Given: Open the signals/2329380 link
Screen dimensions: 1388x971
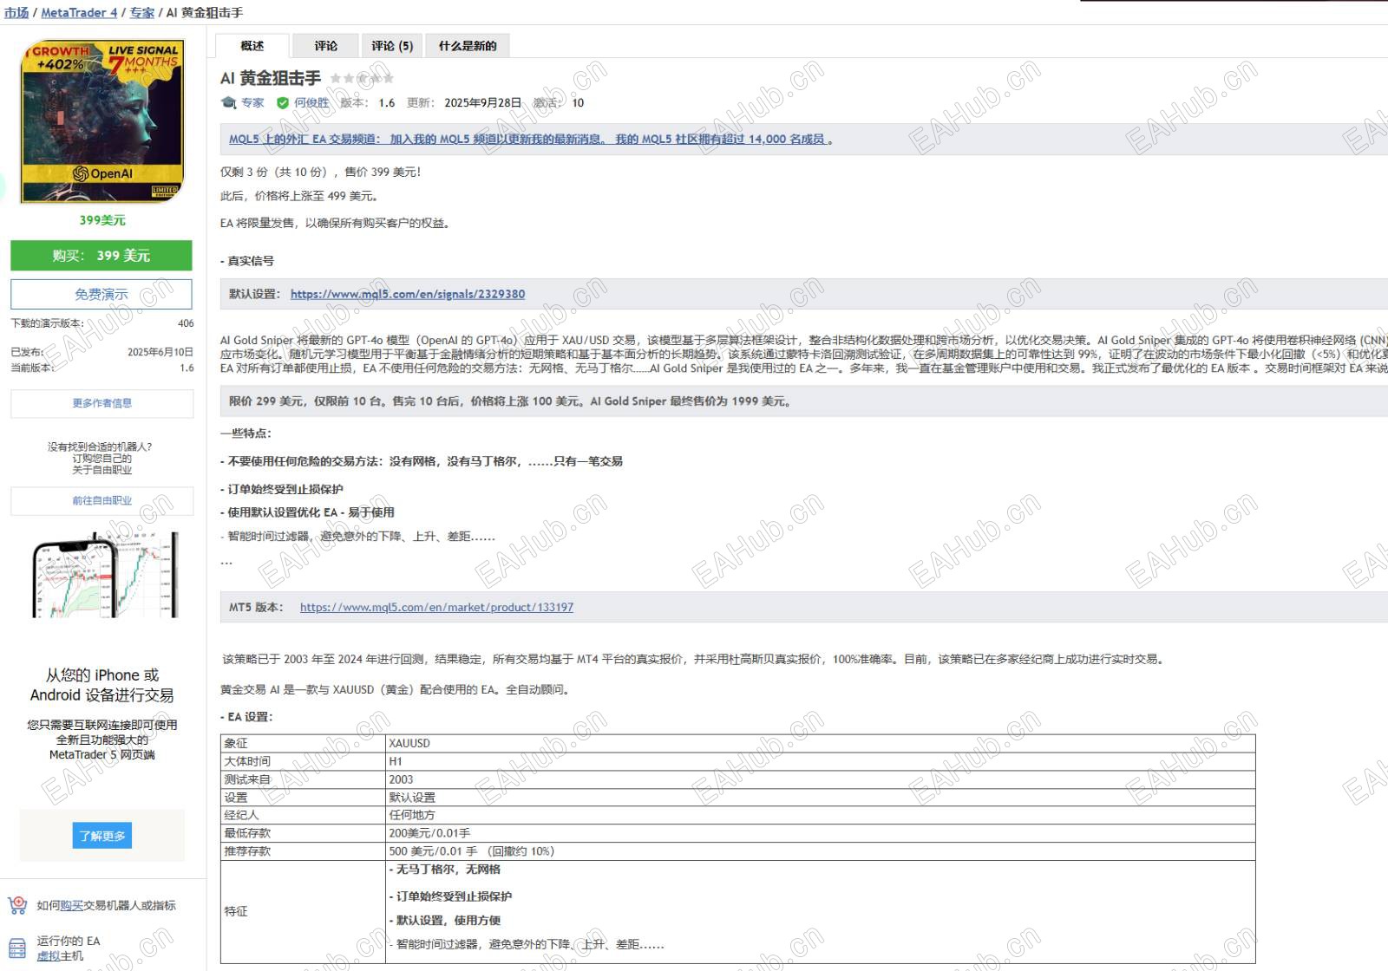Looking at the screenshot, I should pyautogui.click(x=408, y=294).
